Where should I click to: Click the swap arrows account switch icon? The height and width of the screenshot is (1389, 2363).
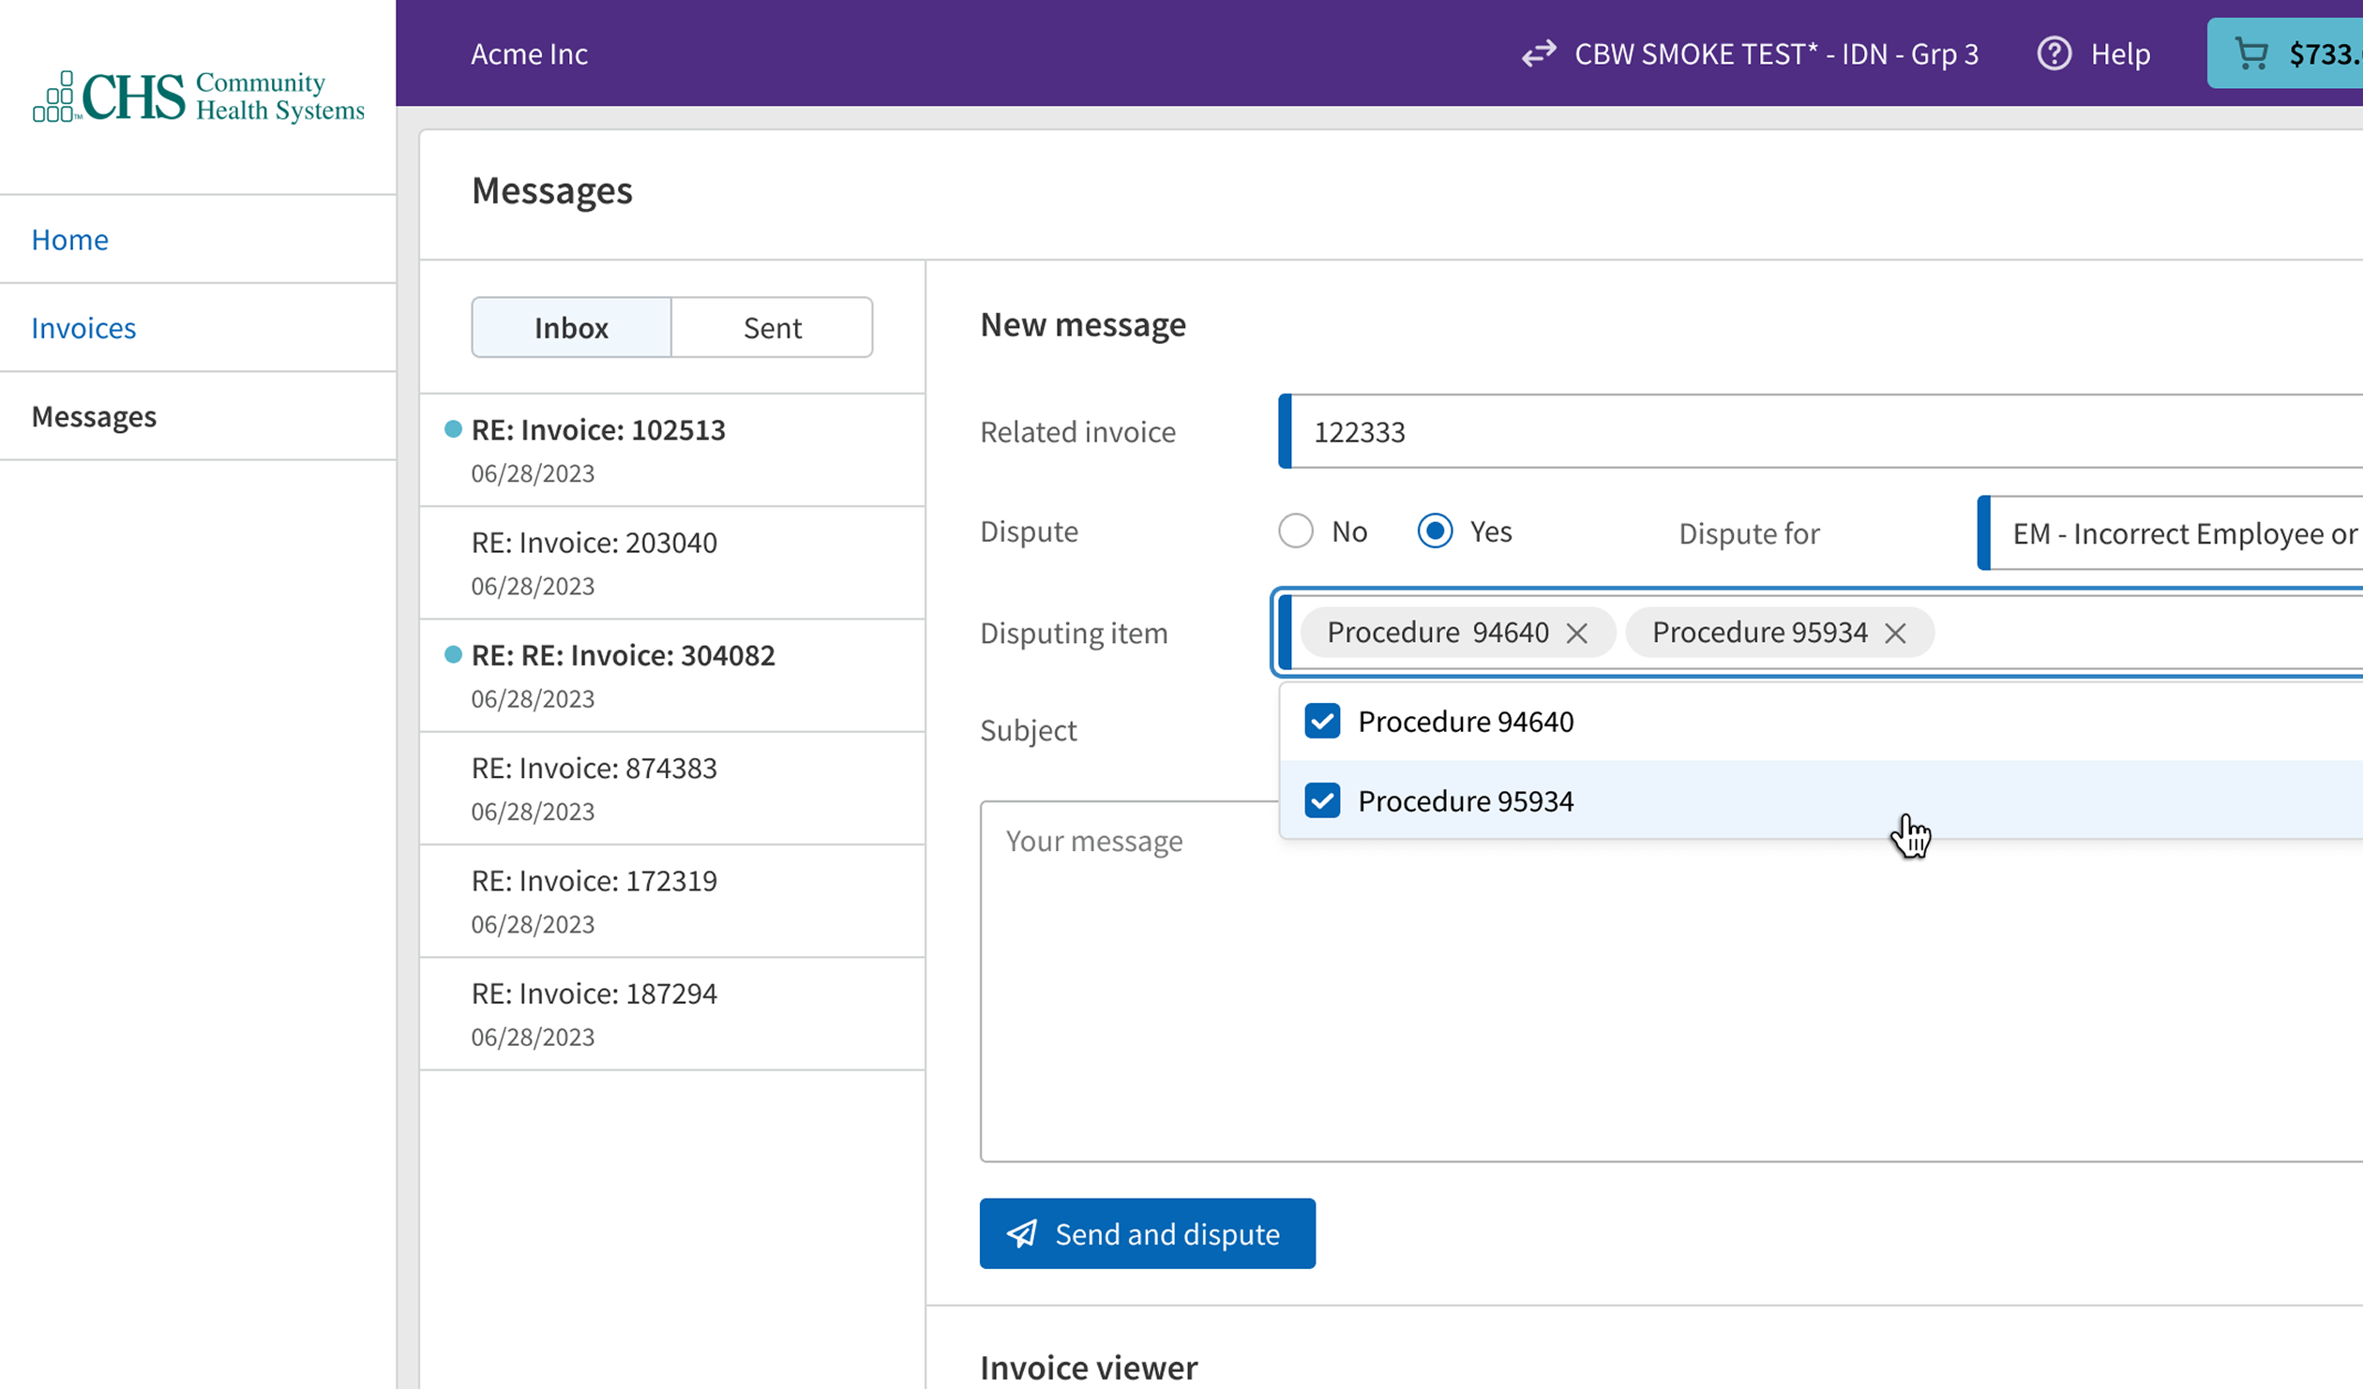[x=1539, y=53]
